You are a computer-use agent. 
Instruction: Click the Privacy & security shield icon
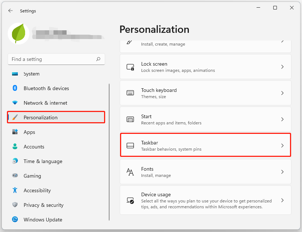coord(15,205)
